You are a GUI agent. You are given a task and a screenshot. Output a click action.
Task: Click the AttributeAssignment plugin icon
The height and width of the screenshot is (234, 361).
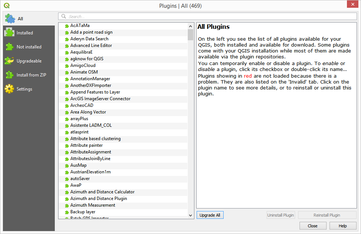pyautogui.click(x=67, y=153)
